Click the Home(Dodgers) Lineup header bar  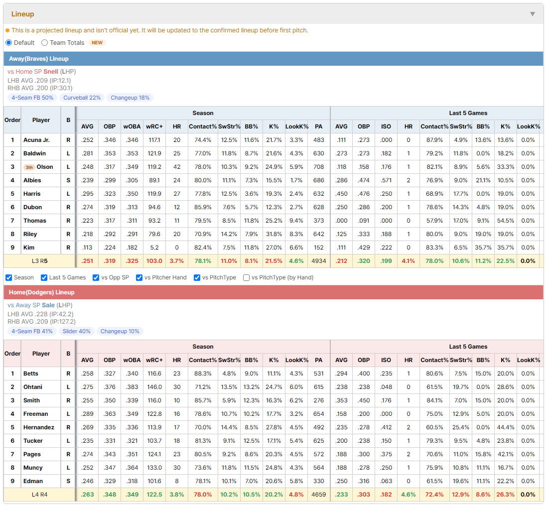(x=273, y=292)
